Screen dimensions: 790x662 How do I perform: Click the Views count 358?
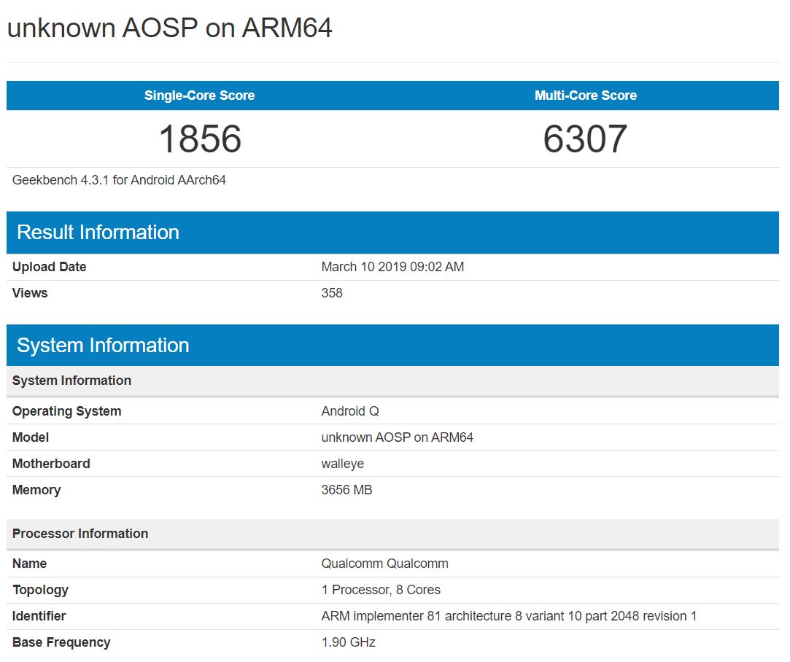pyautogui.click(x=332, y=293)
